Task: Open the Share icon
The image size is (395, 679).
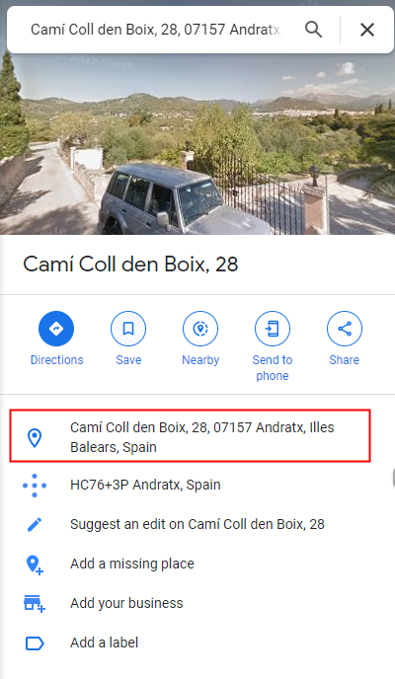Action: [345, 329]
